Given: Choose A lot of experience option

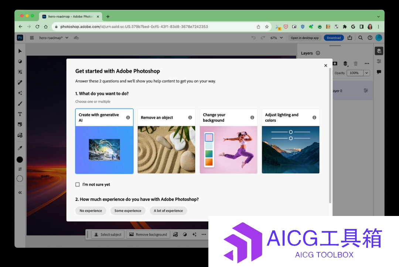Looking at the screenshot, I should coord(168,211).
